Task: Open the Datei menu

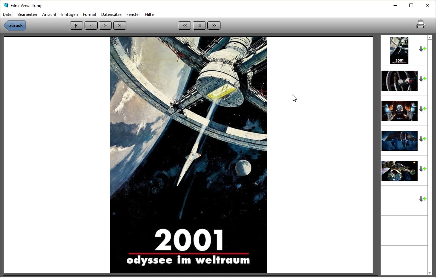Action: coord(7,14)
